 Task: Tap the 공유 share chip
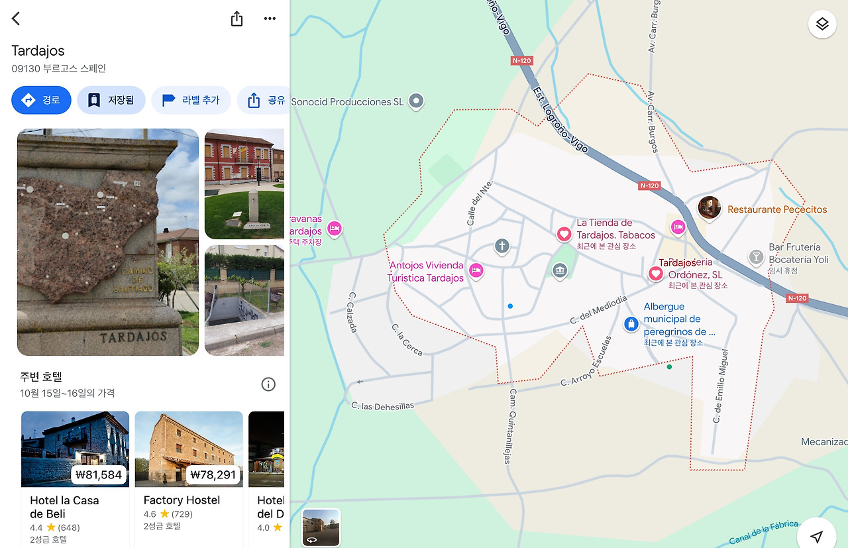pos(264,100)
